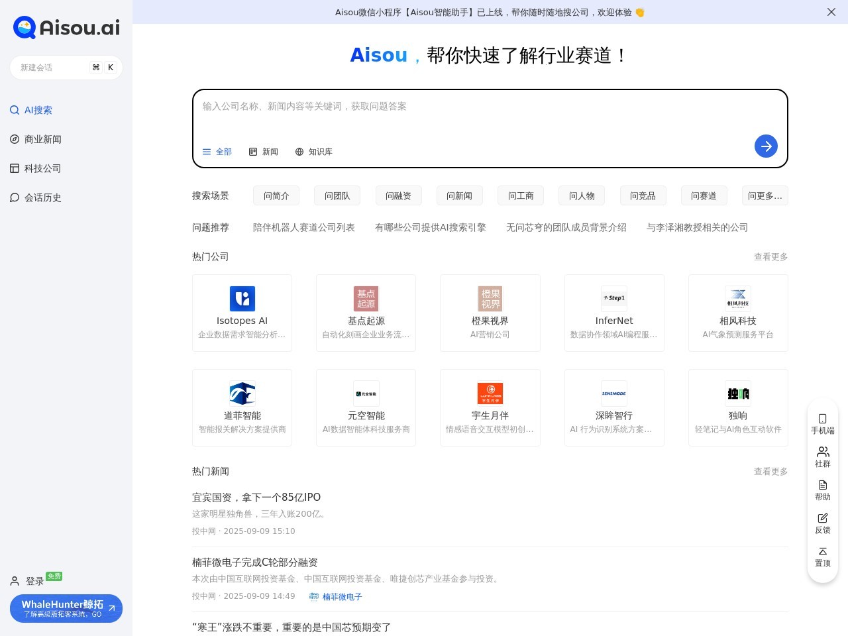Close the top announcement banner
This screenshot has width=848, height=636.
click(x=831, y=12)
